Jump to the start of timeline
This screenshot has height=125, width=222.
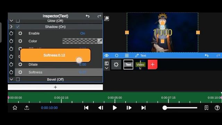86,108
